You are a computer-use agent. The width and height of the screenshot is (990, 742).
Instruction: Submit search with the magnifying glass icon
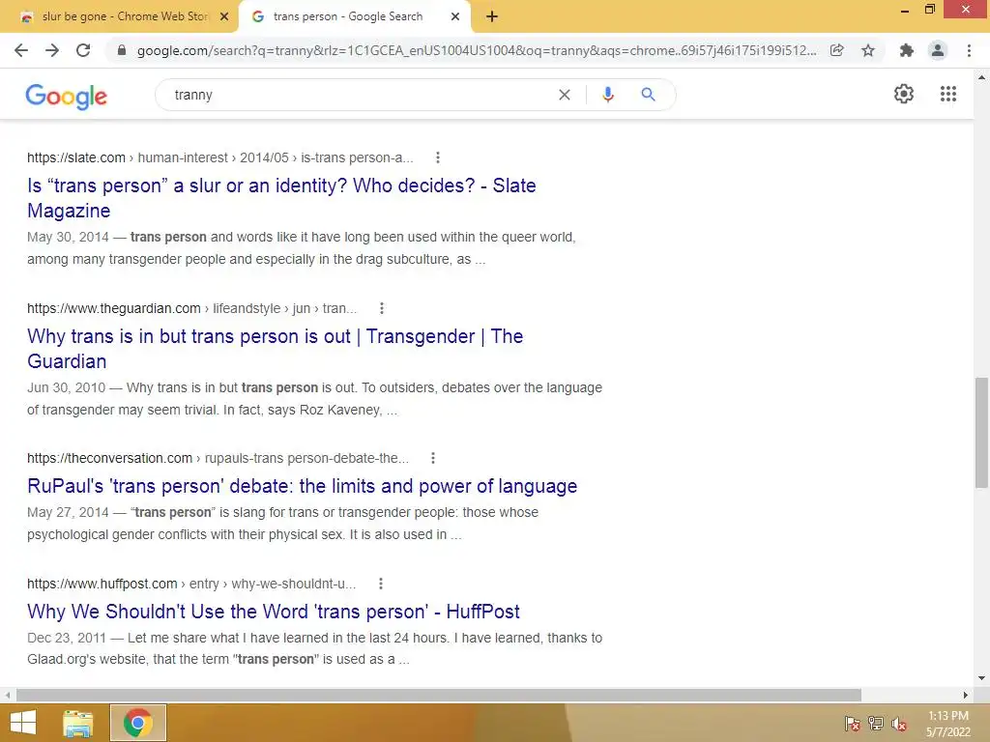[x=648, y=95]
